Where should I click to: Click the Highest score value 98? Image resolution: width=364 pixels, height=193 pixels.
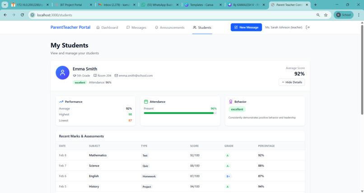[130, 115]
